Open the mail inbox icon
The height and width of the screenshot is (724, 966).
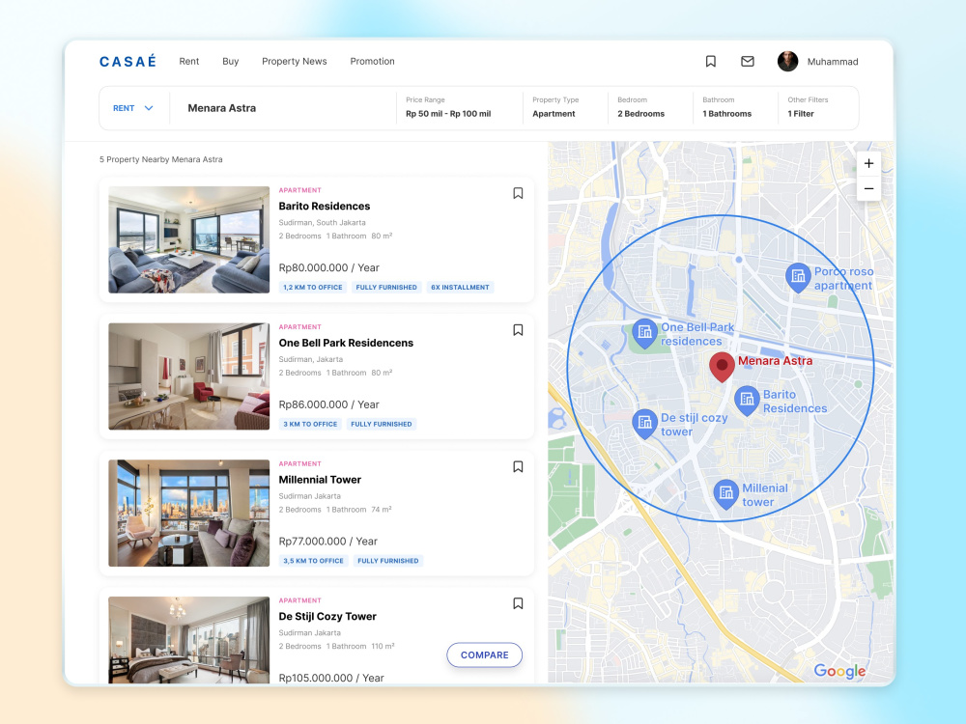click(748, 62)
